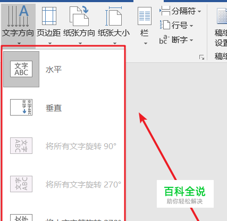The height and width of the screenshot is (221, 227).
Task: Expand the 文字方向 dropdown arrow
Action: (19, 43)
